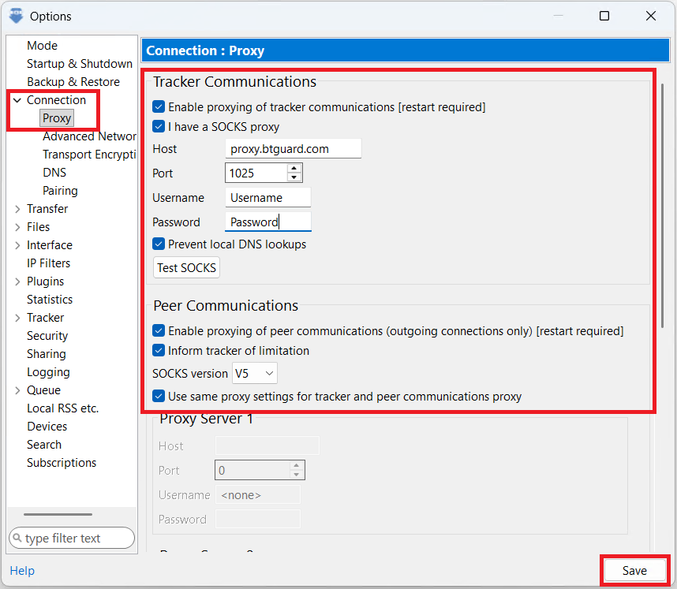Select Transport Encryption in sidebar
Screen dimensions: 677x589
89,155
